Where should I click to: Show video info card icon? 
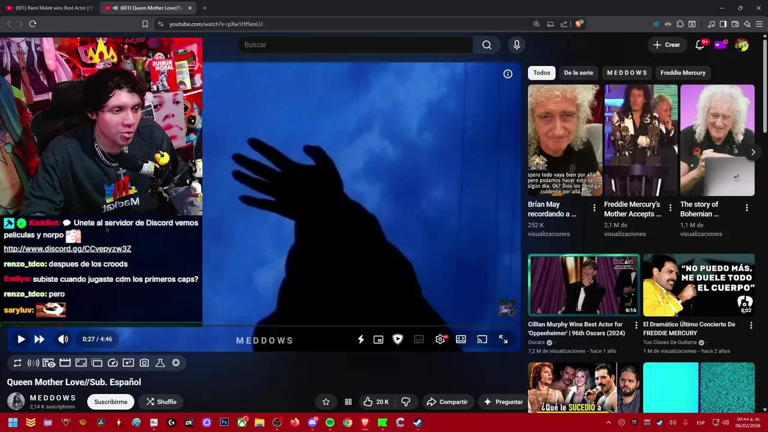508,74
